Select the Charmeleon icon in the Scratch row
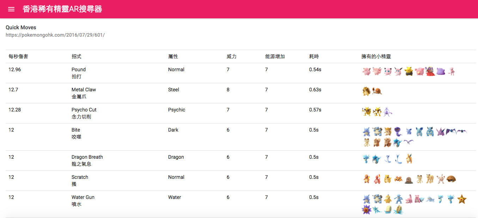 377,179
